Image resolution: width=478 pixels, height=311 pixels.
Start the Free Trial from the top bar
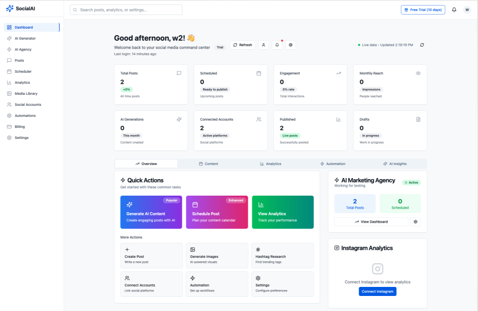point(423,9)
